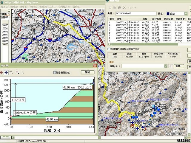Screen dimensions: 191x143
Task: Toggle center selected item on map checkbox
Action: (x=109, y=49)
